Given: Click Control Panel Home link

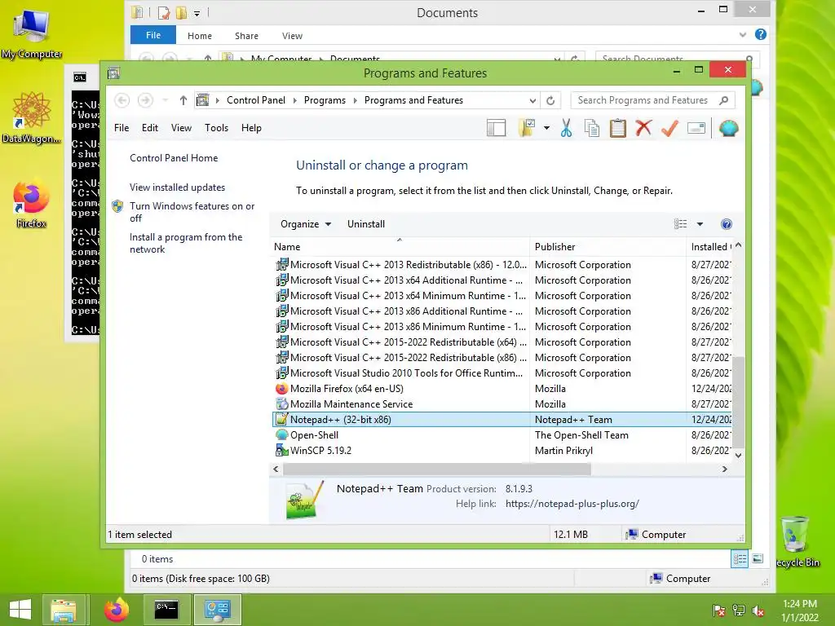Looking at the screenshot, I should click(x=174, y=158).
